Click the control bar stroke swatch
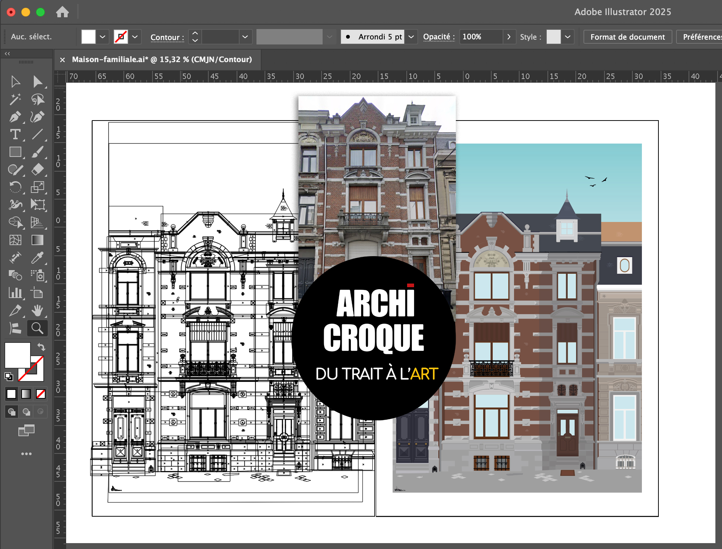This screenshot has width=722, height=549. (121, 37)
